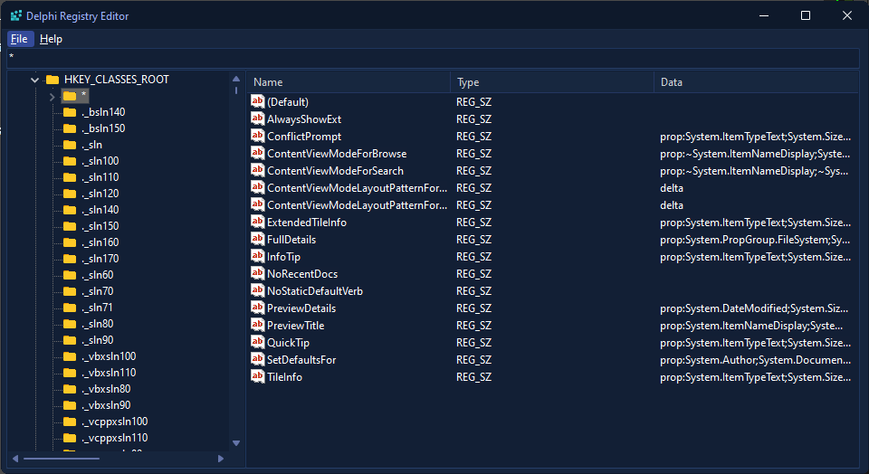Expand the * registry key
The height and width of the screenshot is (474, 869).
click(x=53, y=97)
